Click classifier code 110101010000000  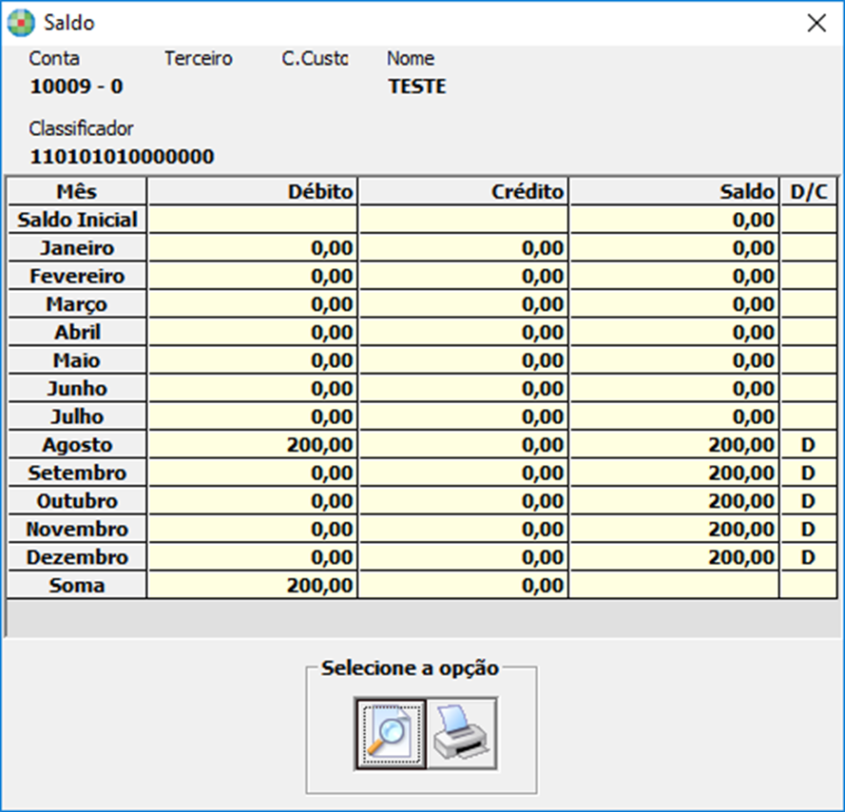(123, 156)
